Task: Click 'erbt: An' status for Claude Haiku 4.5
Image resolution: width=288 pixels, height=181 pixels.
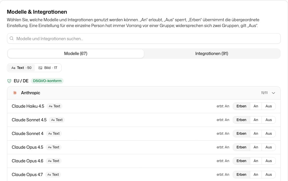Action: click(223, 106)
